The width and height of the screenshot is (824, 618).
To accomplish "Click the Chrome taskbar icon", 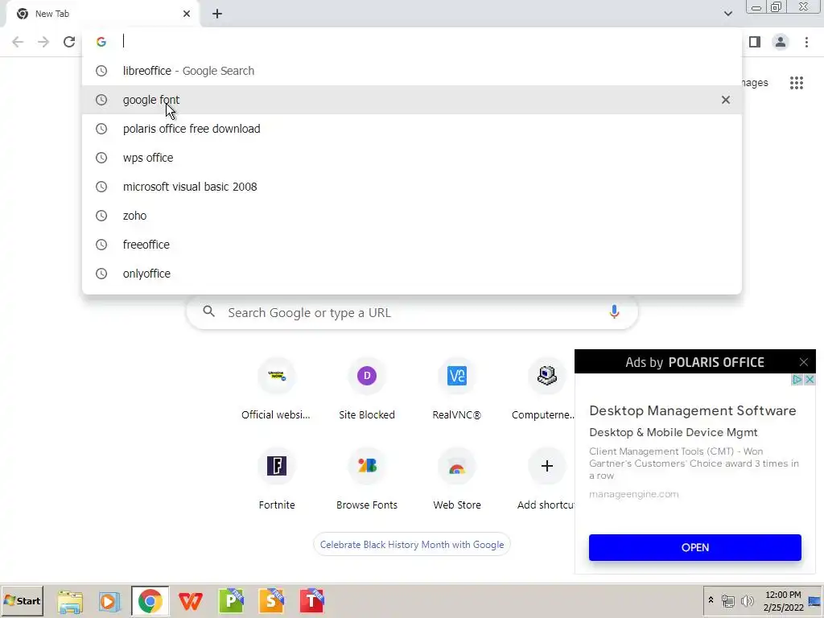I will tap(150, 601).
